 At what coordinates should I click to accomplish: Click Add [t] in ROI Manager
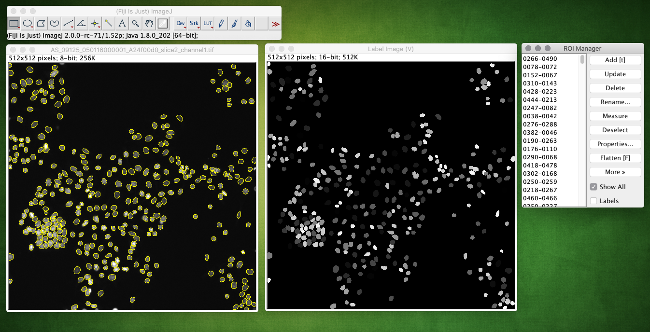point(615,60)
